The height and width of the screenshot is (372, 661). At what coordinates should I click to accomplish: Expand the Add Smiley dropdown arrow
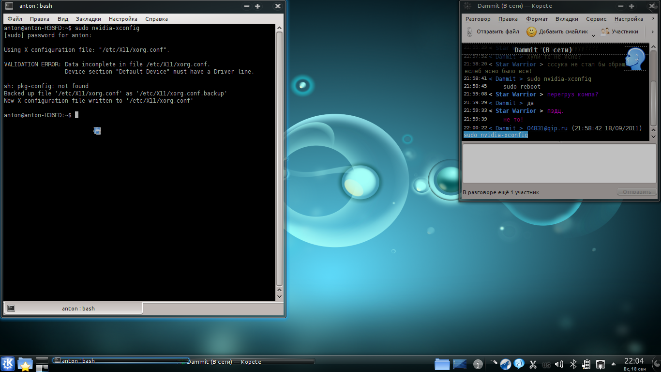pyautogui.click(x=593, y=35)
